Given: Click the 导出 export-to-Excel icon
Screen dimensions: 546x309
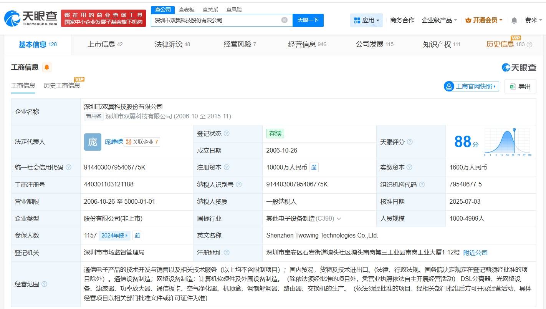Looking at the screenshot, I should pos(512,87).
